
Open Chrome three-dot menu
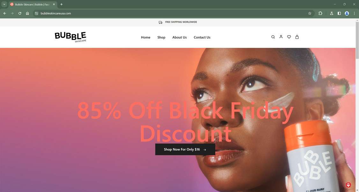pyautogui.click(x=354, y=13)
